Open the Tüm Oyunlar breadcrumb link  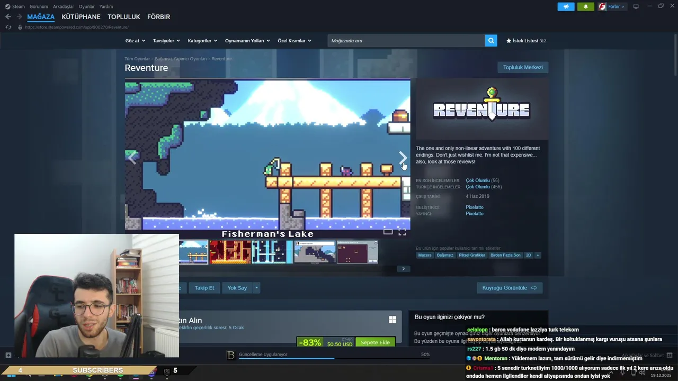[x=137, y=59]
